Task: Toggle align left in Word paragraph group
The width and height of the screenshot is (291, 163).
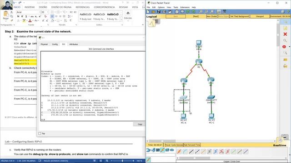Action: click(x=52, y=16)
